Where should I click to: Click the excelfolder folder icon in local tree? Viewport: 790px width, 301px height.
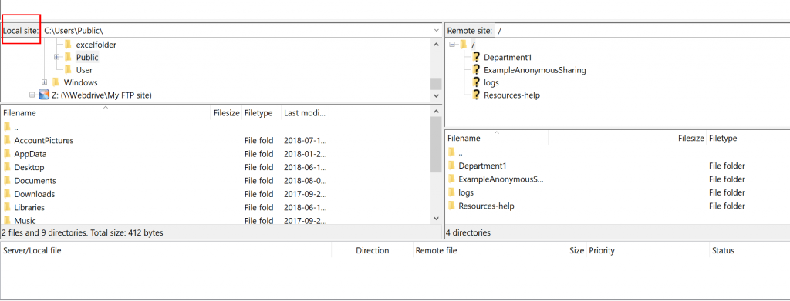[x=68, y=45]
